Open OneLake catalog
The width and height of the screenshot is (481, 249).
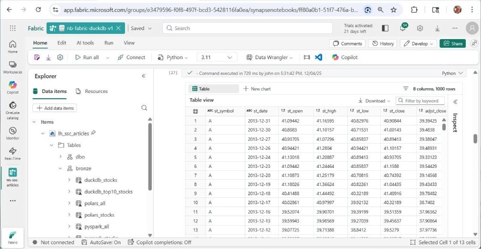(12, 110)
